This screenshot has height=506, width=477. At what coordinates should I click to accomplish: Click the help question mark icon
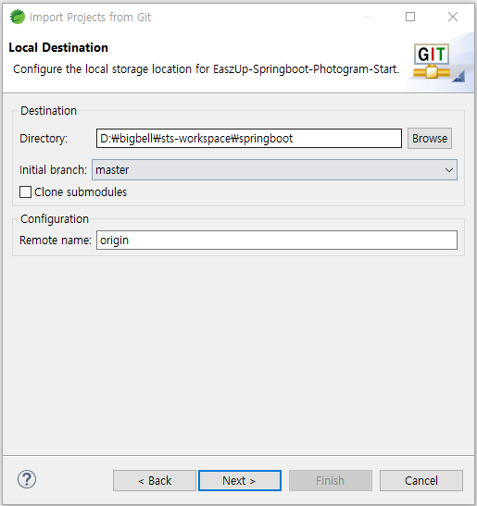(x=27, y=479)
